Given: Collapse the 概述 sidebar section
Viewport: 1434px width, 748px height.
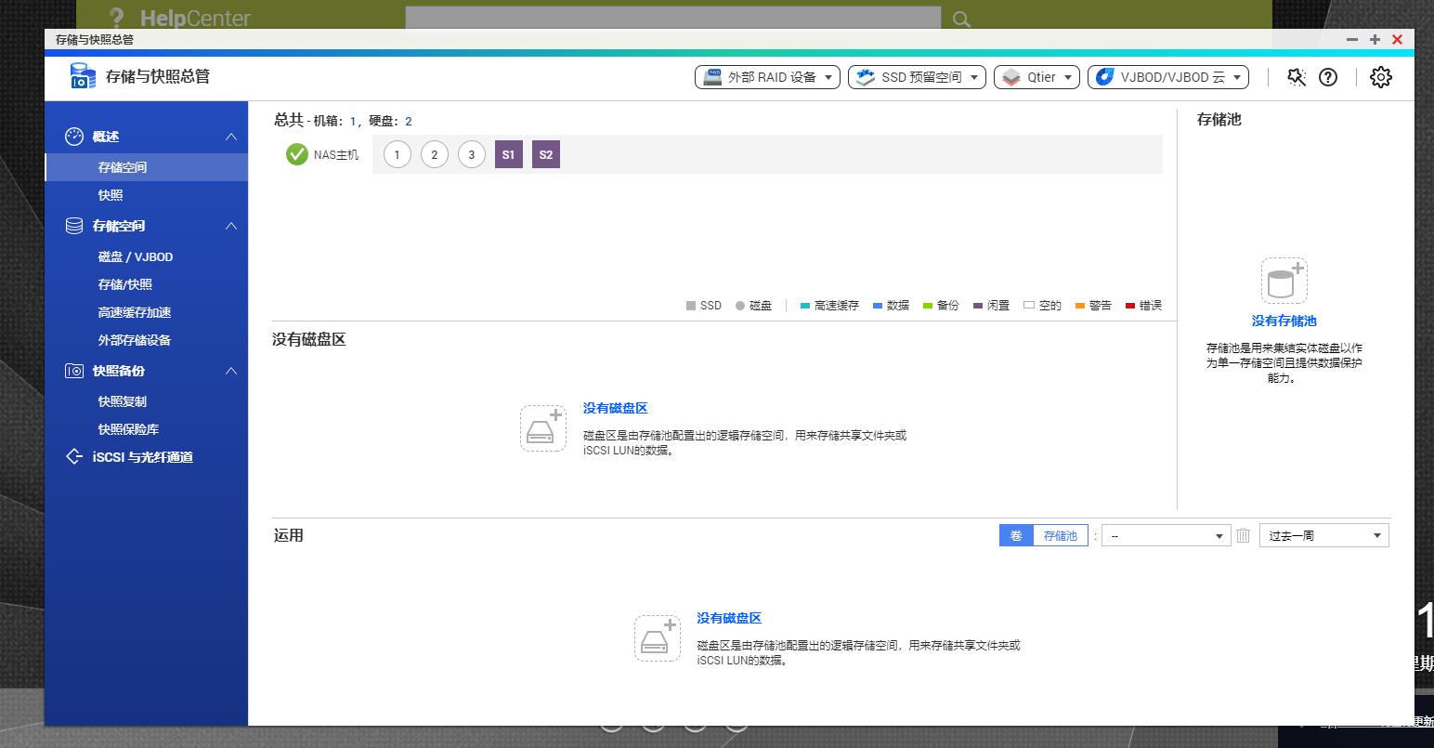Looking at the screenshot, I should coord(231,137).
